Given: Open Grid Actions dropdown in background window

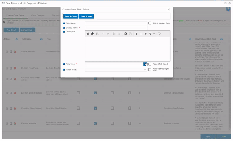Looking at the screenshot, I should click(28, 30).
